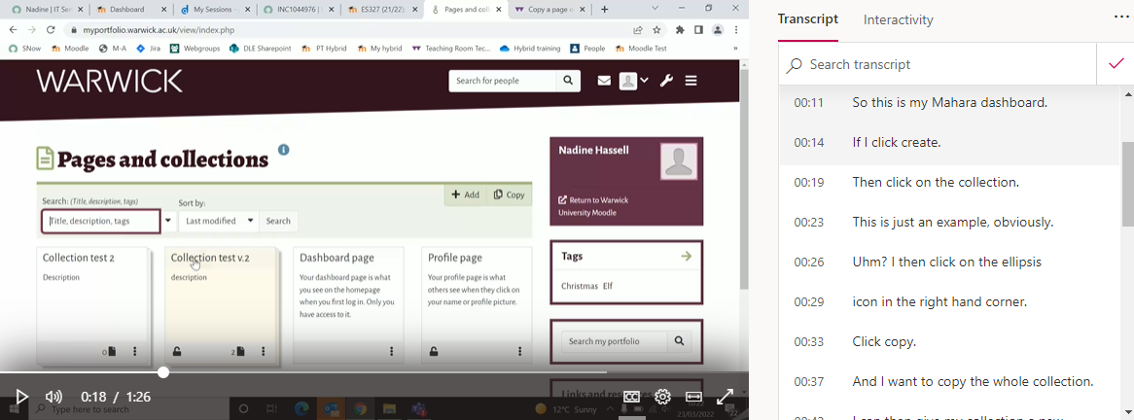This screenshot has width=1134, height=420.
Task: Open the Last modified sort dropdown
Action: pyautogui.click(x=219, y=221)
